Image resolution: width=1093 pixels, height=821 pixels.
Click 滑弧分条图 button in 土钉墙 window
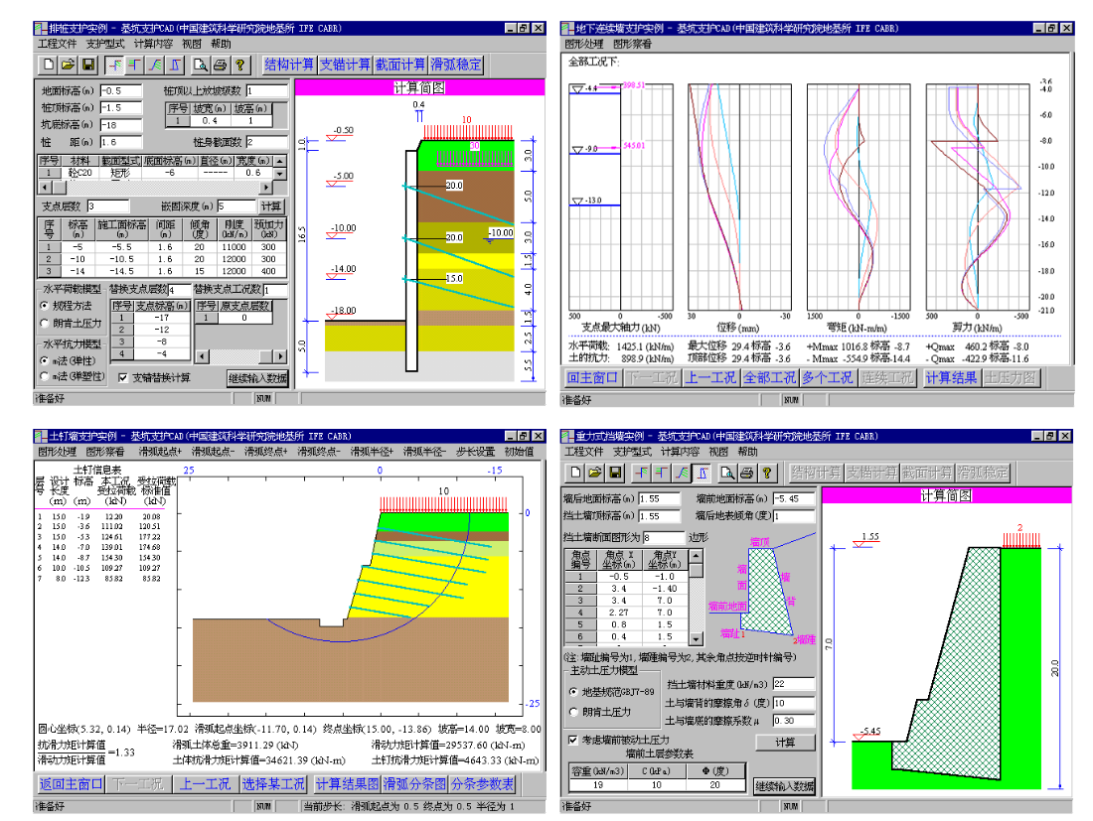pyautogui.click(x=414, y=784)
